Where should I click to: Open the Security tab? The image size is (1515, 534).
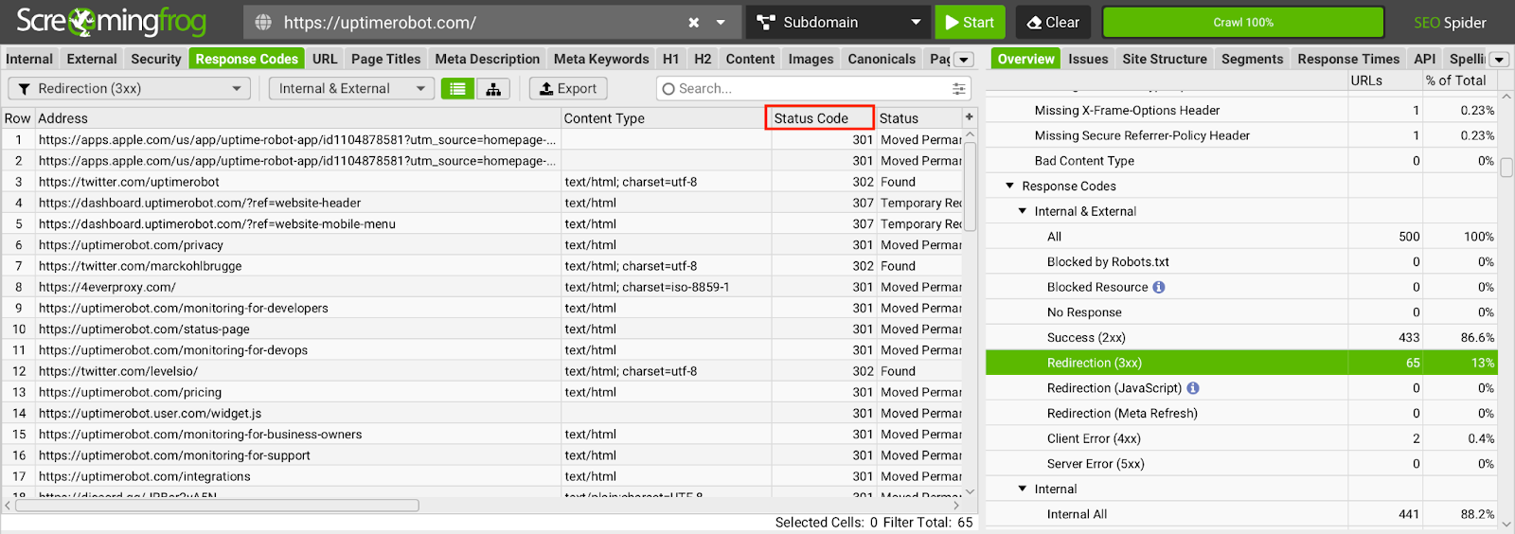click(156, 59)
